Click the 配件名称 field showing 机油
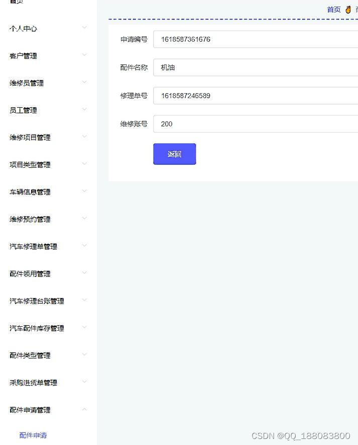 coord(256,67)
